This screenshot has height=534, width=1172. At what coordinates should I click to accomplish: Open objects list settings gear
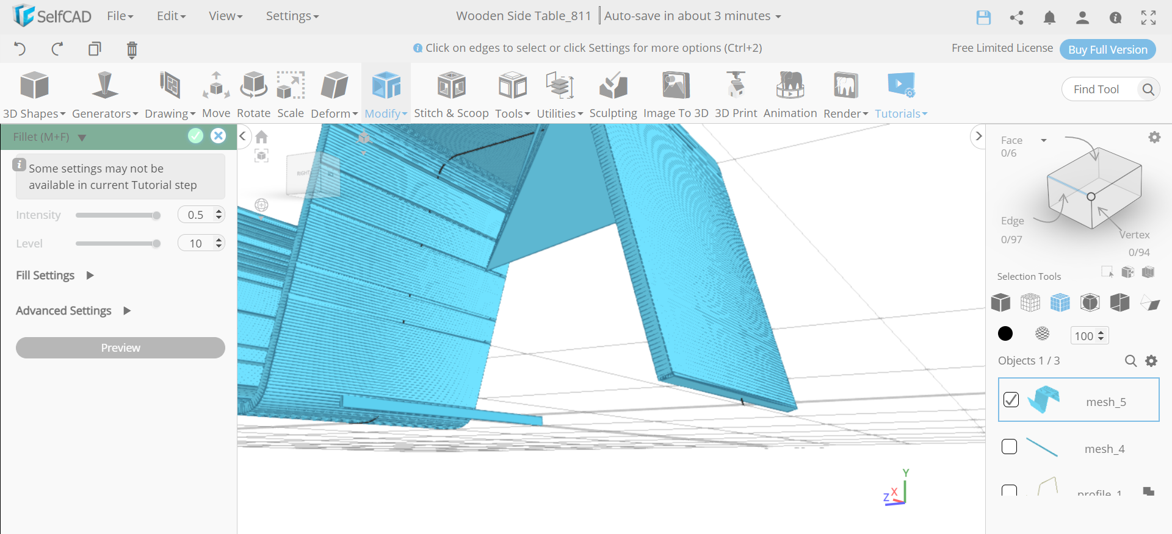tap(1151, 361)
